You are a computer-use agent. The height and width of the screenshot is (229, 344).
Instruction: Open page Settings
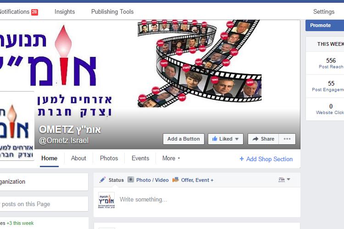(324, 11)
